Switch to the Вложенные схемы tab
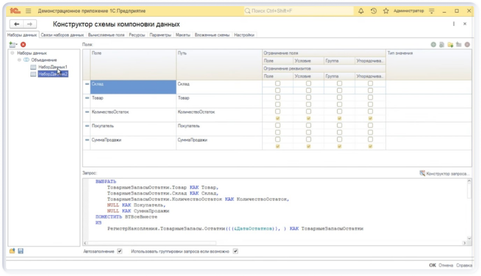The width and height of the screenshot is (481, 276). tap(212, 35)
